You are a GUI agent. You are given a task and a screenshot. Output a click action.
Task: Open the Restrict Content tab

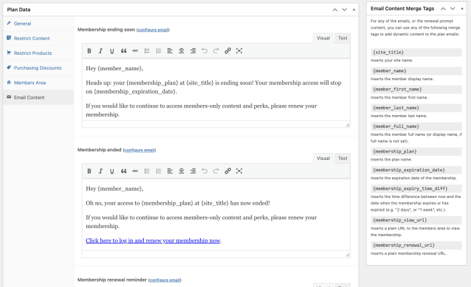(x=38, y=38)
